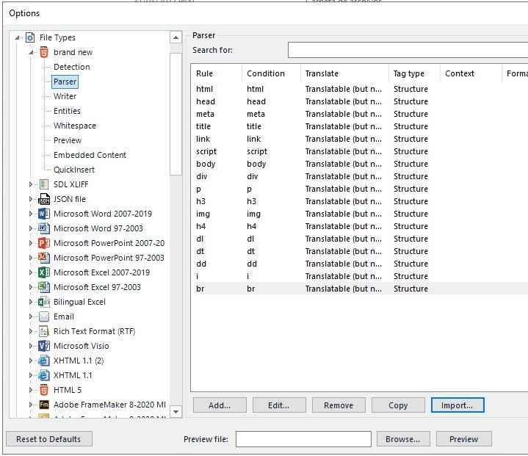Click the brand new HTML5 icon
528x456 pixels.
(44, 52)
